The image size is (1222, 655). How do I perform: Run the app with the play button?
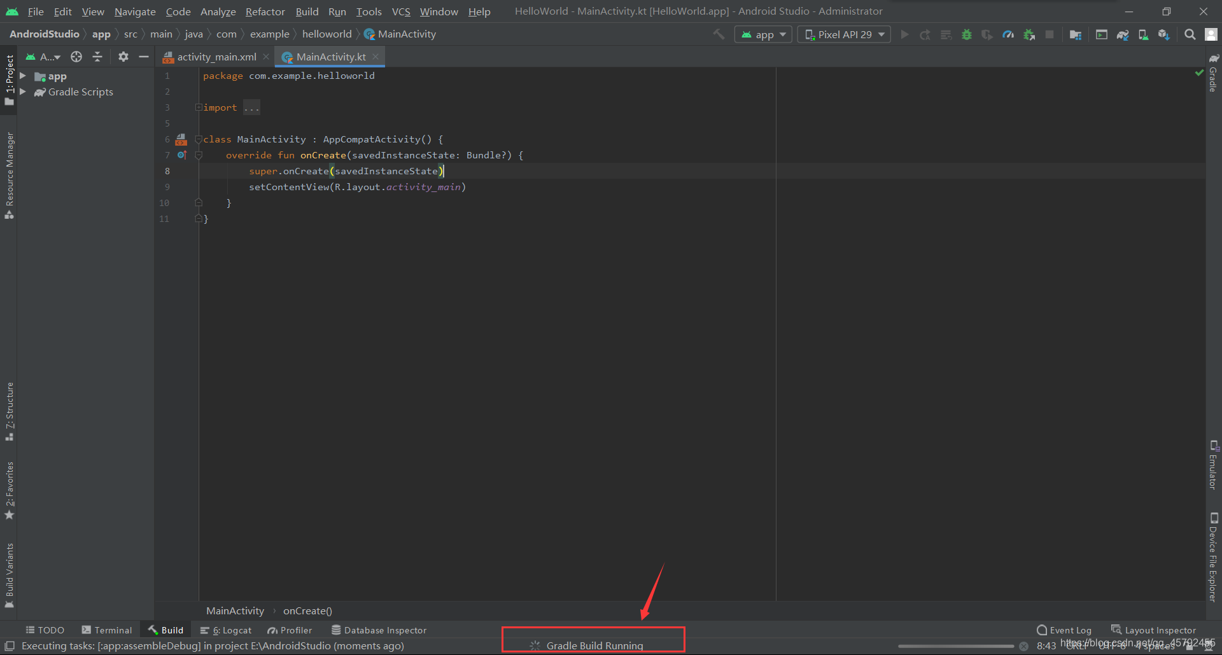[x=904, y=34]
